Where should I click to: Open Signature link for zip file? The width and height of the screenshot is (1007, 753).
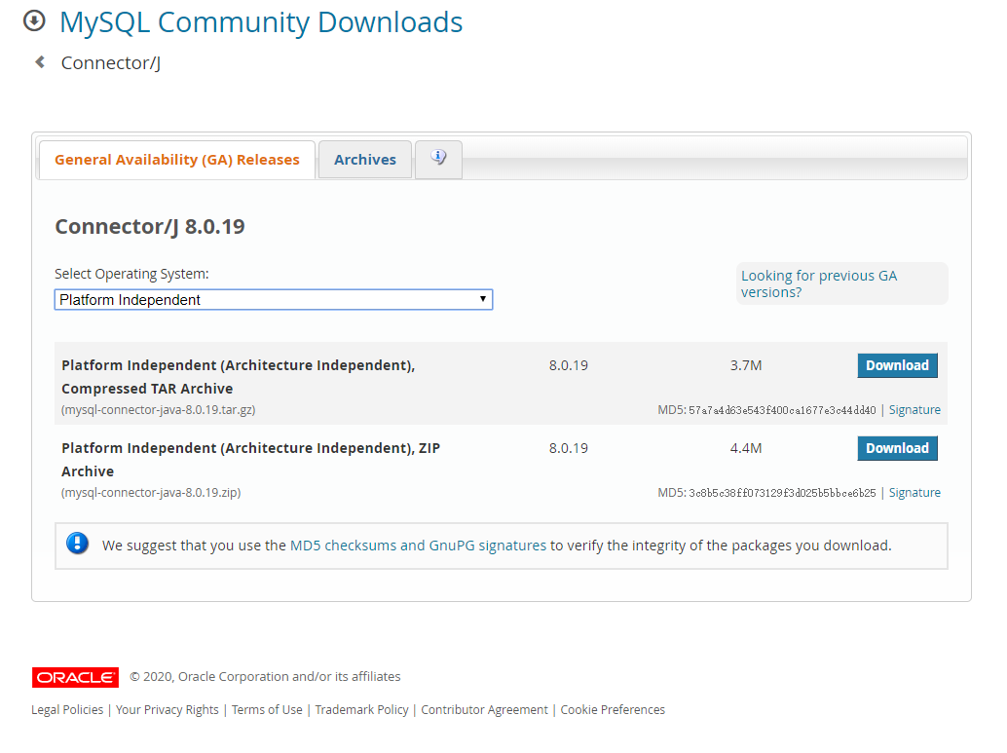pos(914,493)
